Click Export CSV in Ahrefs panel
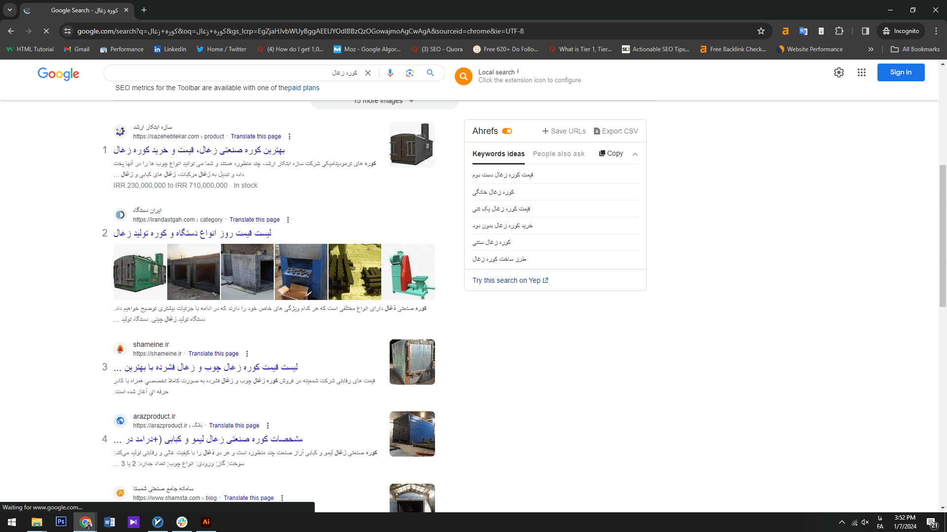 [x=616, y=131]
